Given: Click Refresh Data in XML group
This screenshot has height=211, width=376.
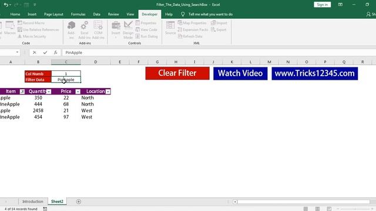Looking at the screenshot, I should (190, 36).
